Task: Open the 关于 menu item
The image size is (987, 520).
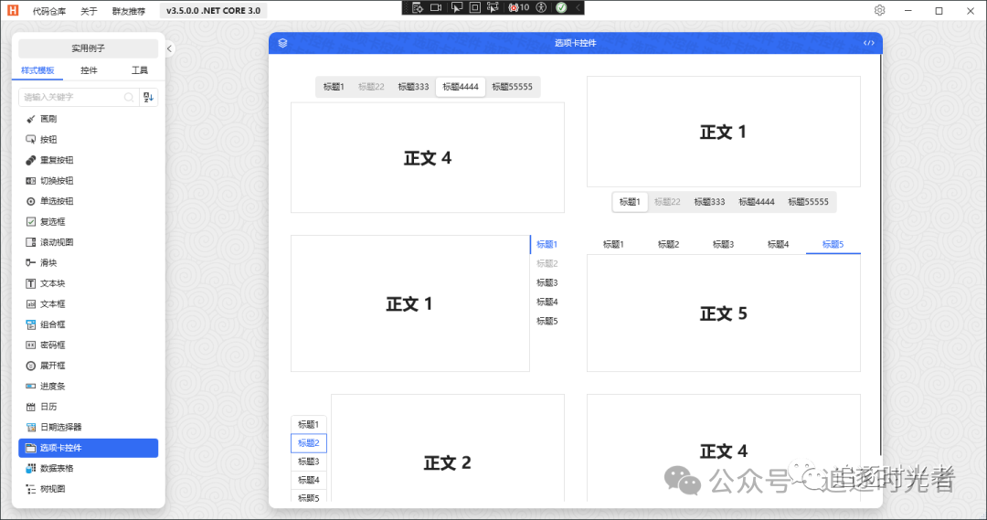Action: click(x=89, y=11)
